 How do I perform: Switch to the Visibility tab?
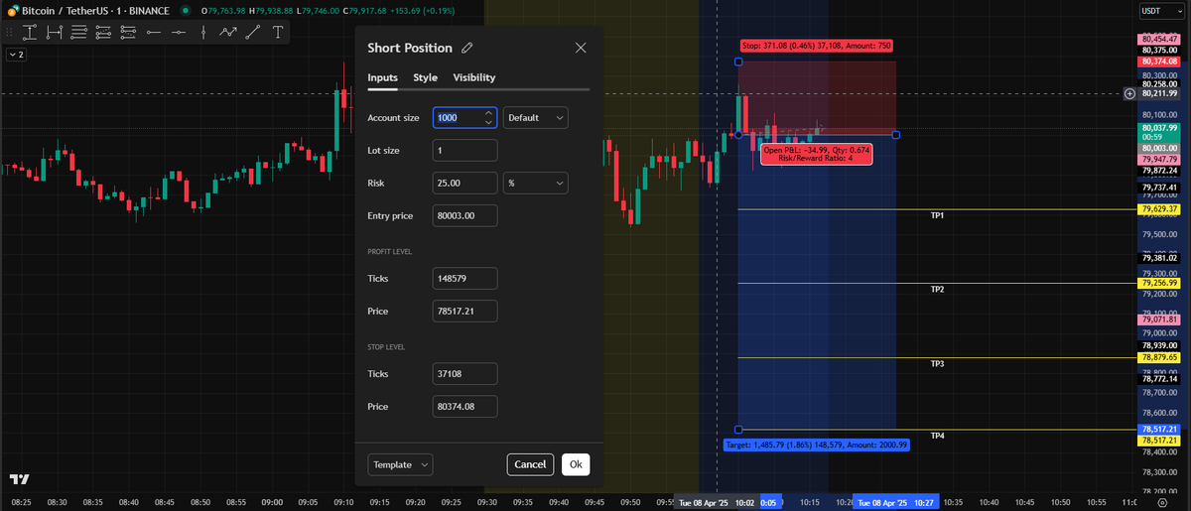click(474, 77)
